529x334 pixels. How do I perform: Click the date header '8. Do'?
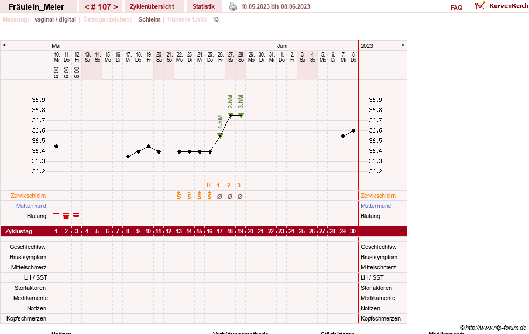pyautogui.click(x=353, y=57)
